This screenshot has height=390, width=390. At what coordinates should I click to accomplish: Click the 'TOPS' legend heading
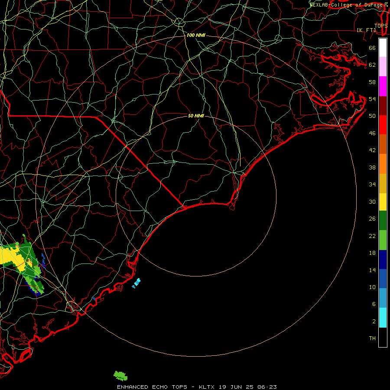coord(381,26)
